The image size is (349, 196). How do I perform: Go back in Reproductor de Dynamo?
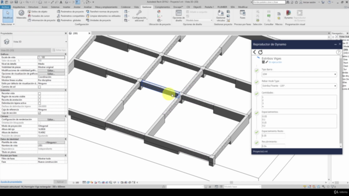point(255,52)
